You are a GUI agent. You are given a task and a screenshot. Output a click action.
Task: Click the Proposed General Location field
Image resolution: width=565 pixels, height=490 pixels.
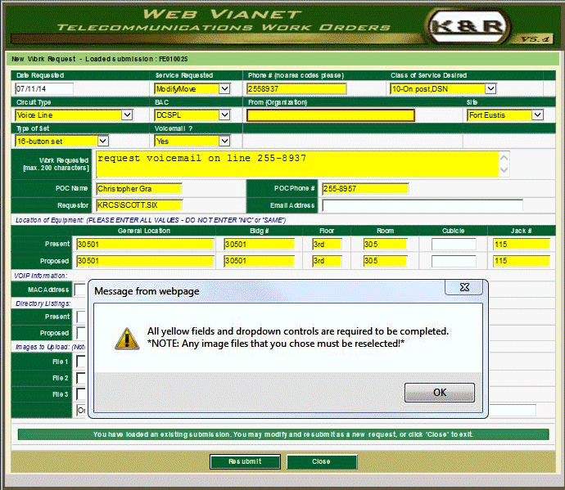pos(145,261)
